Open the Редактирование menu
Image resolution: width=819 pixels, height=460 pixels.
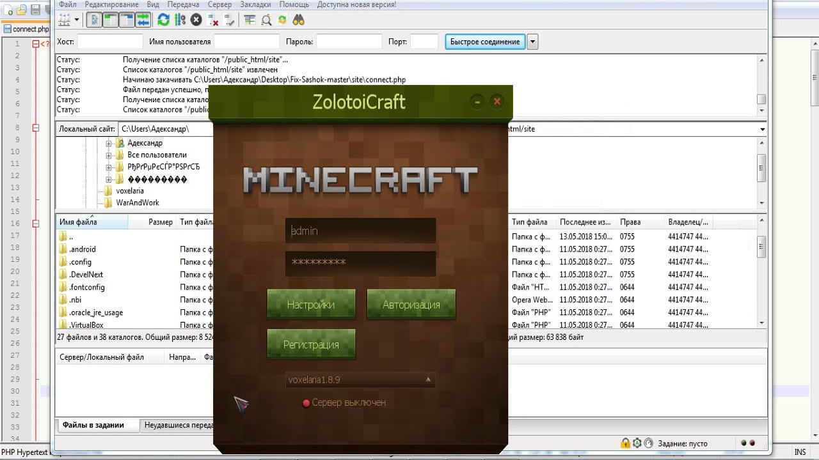[x=111, y=4]
